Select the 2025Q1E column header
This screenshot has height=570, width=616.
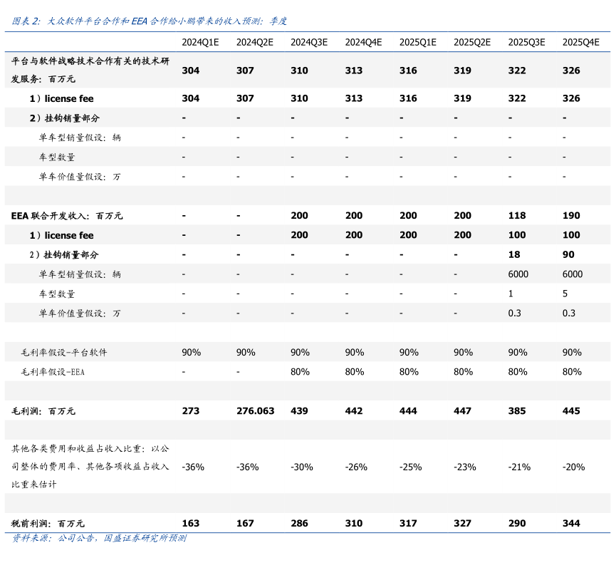pyautogui.click(x=418, y=43)
